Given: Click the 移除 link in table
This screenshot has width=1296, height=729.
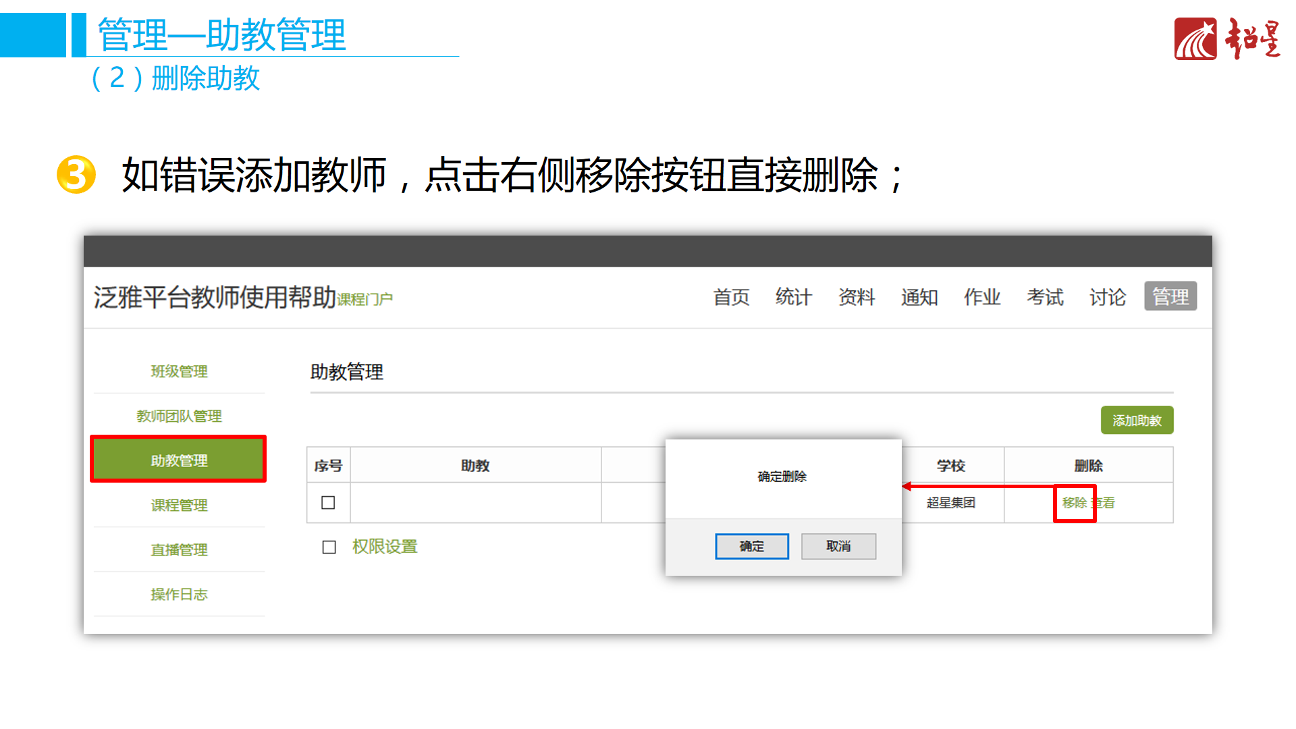Looking at the screenshot, I should pos(1073,503).
